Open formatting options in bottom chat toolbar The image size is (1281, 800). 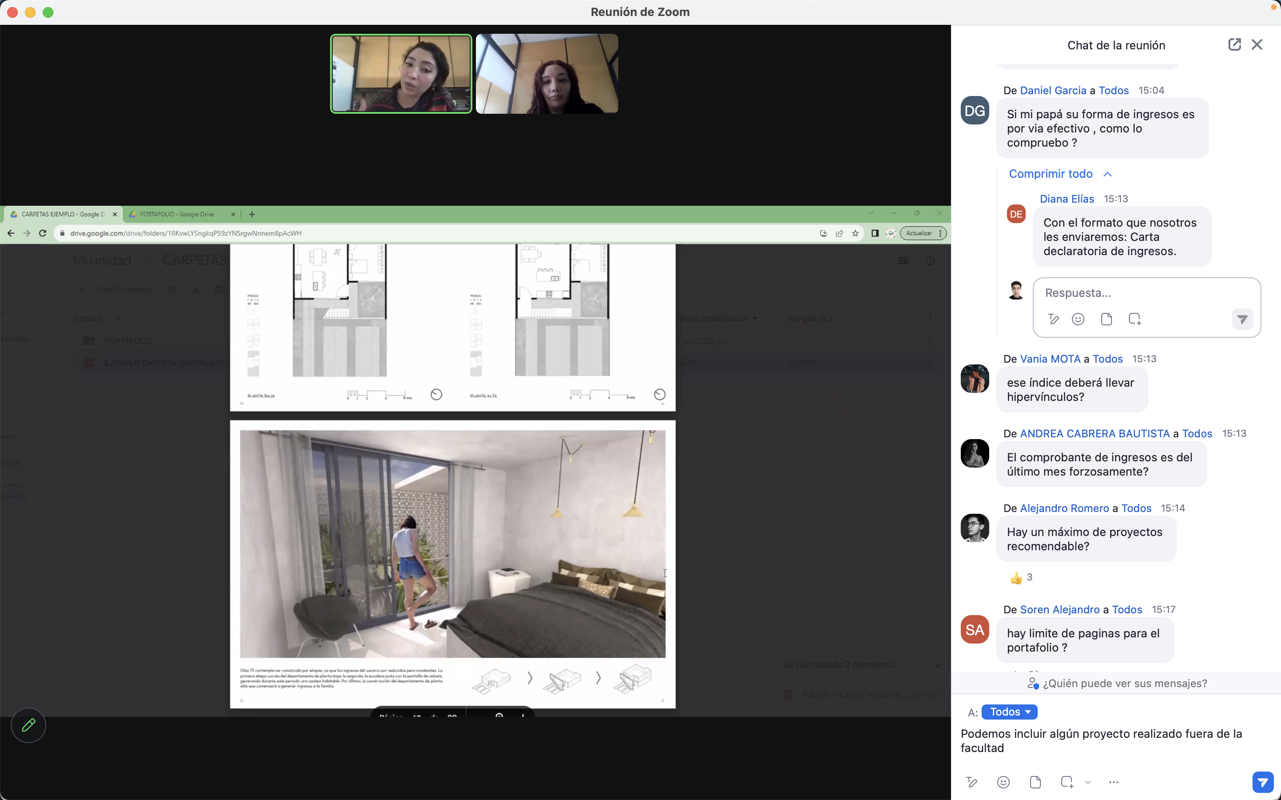(x=971, y=782)
